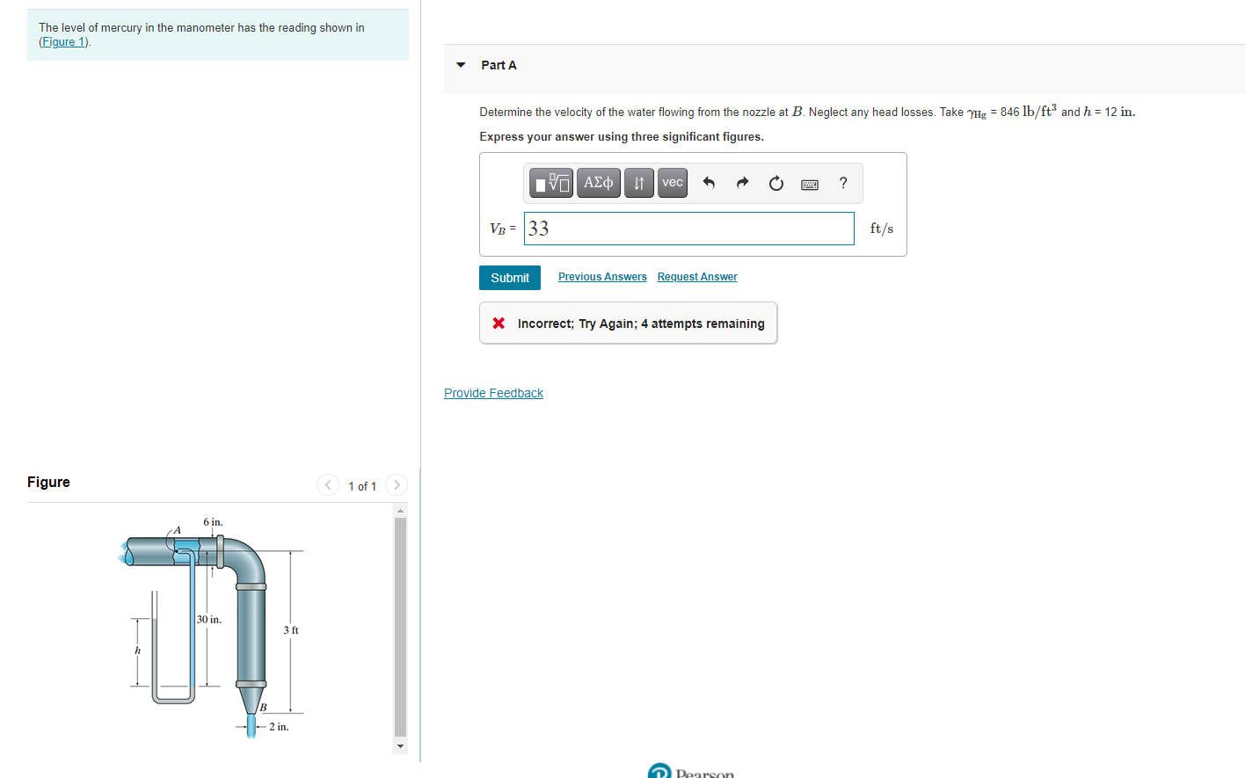The image size is (1245, 778).
Task: View Previous Answers
Action: click(602, 276)
